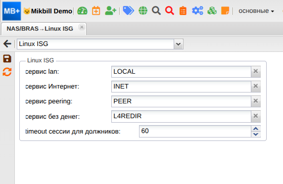Click the сервис peering field with PEER
The height and width of the screenshot is (184, 283).
181,101
